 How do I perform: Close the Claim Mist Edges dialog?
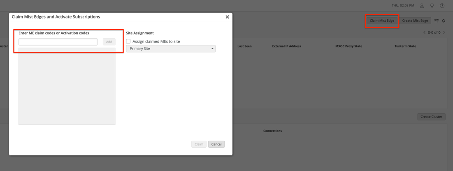(227, 17)
